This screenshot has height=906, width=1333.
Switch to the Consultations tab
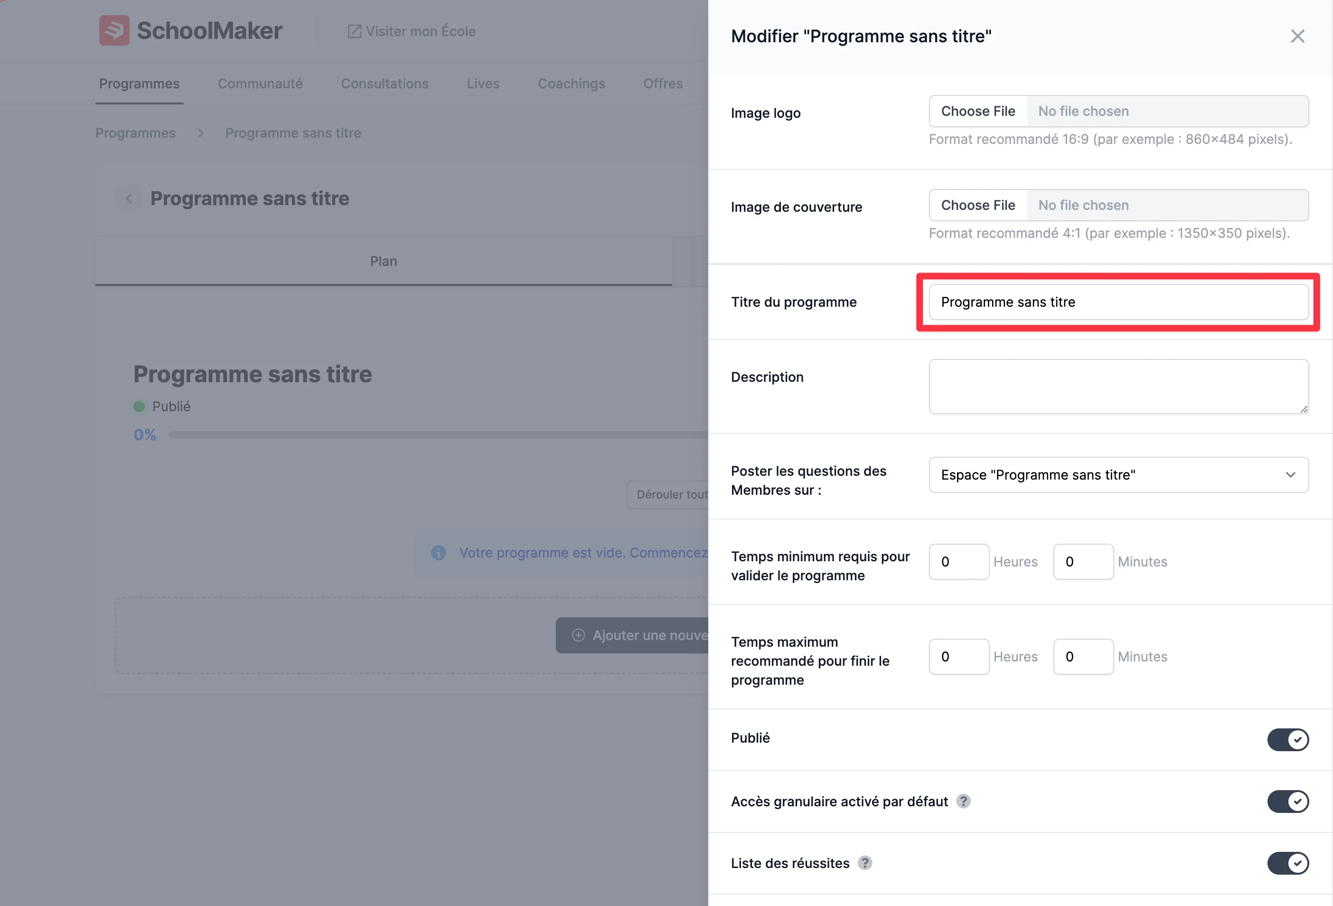click(385, 84)
